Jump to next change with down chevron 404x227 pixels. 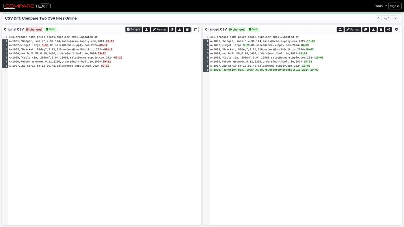pyautogui.click(x=396, y=18)
